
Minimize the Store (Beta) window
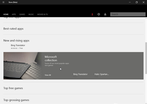(130, 2)
